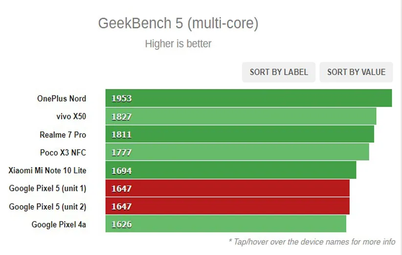This screenshot has width=402, height=255.
Task: Select the vivo X50 device label
Action: pos(71,116)
